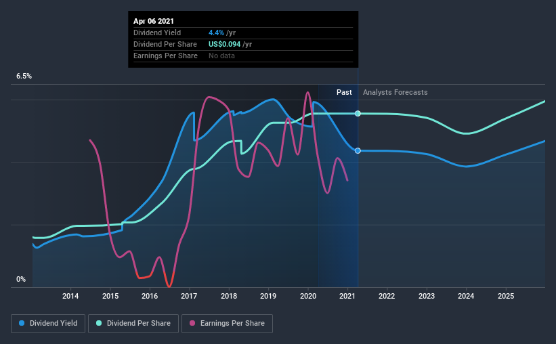Click the '4.4%' dividend yield value
556x344 pixels.
tap(216, 33)
